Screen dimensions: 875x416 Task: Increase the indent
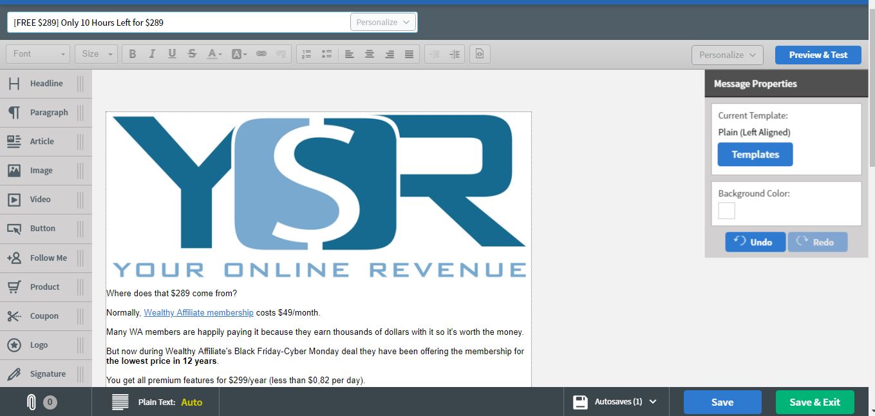[455, 54]
